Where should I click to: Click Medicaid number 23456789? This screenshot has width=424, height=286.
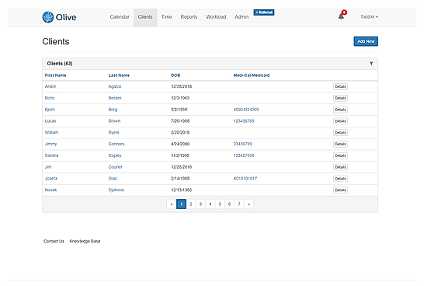click(242, 144)
